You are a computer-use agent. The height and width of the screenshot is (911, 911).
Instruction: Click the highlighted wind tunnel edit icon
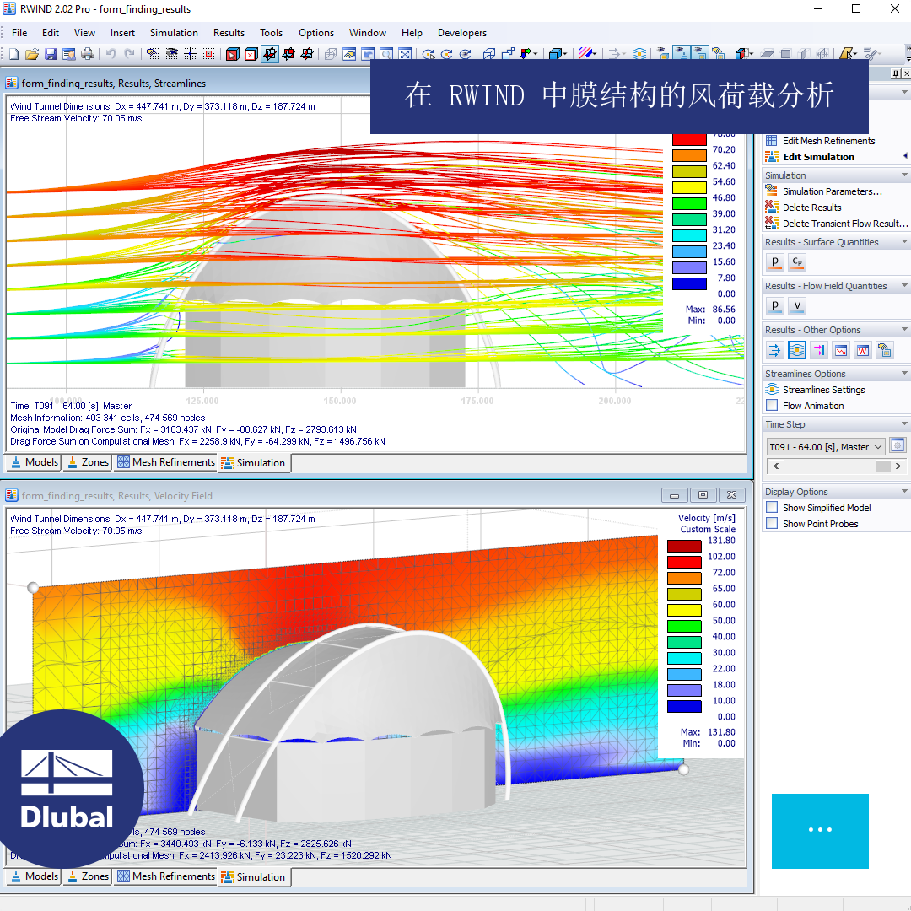click(x=270, y=54)
